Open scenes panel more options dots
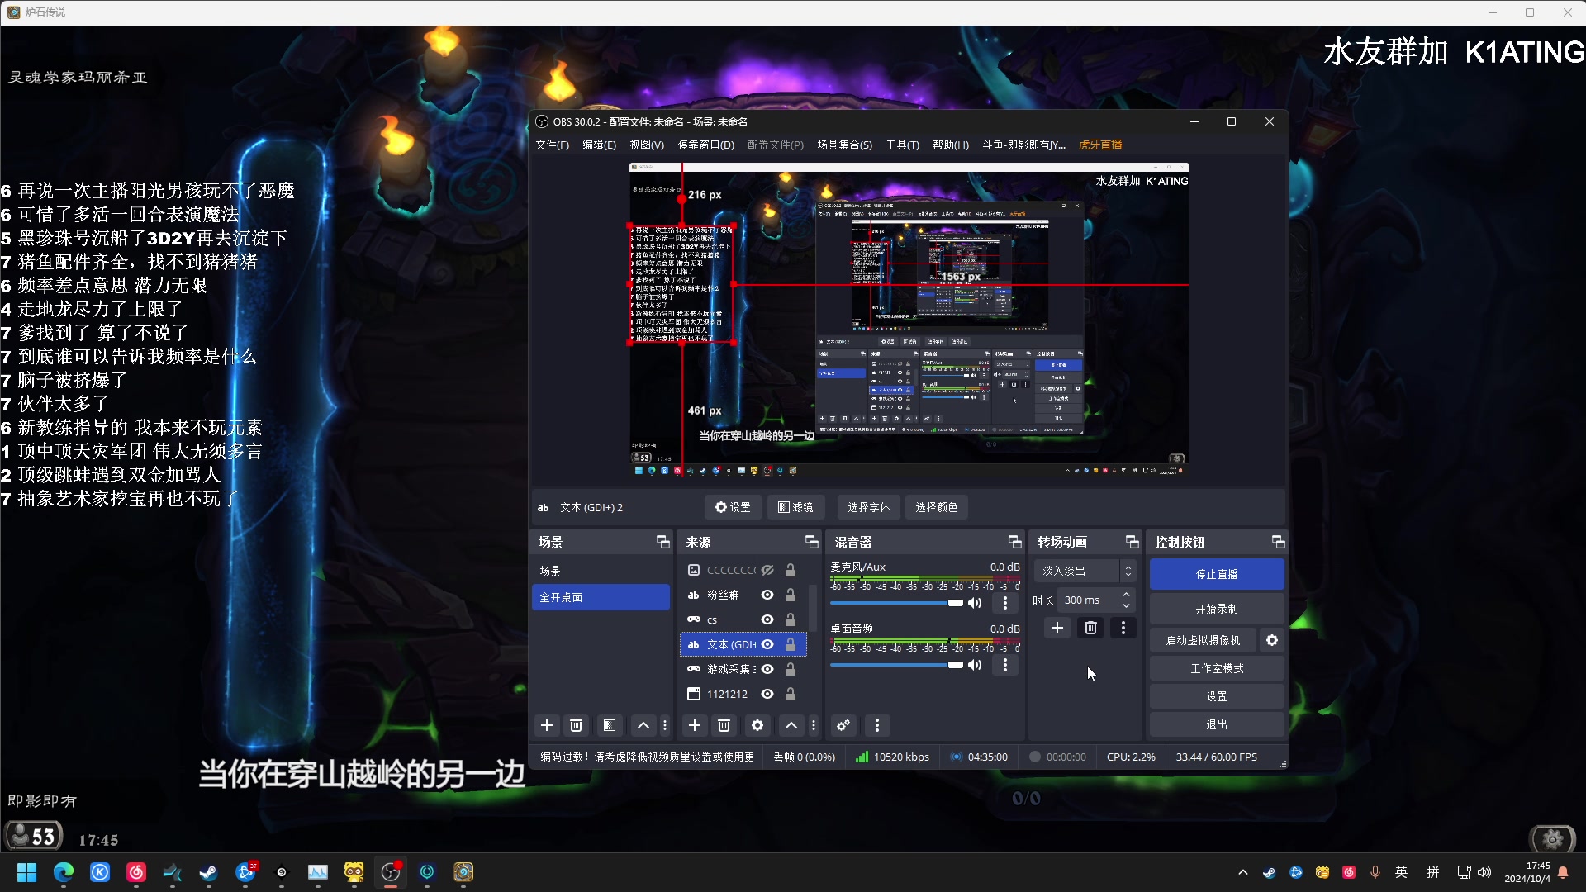Screen dimensions: 1586x892 (x=665, y=725)
